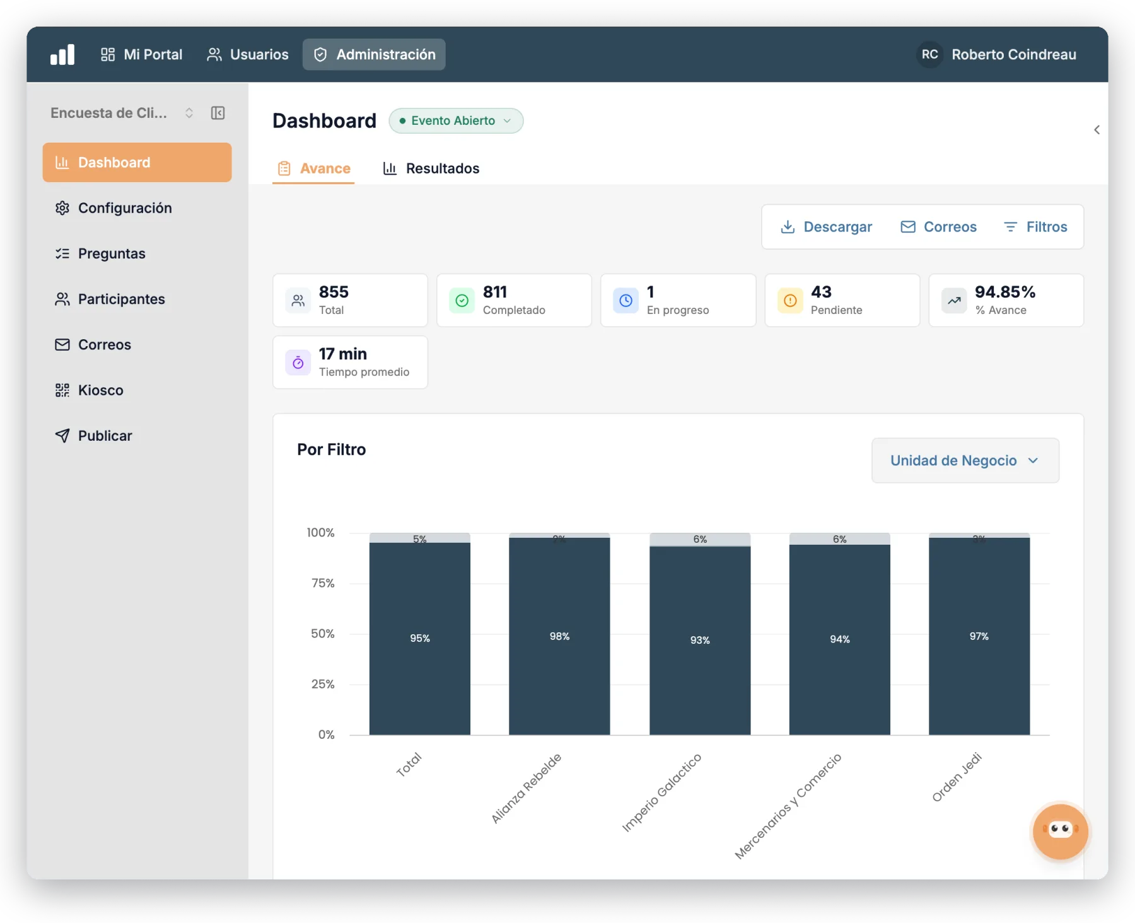Open Unidad de Negocio filter dropdown

pyautogui.click(x=965, y=461)
